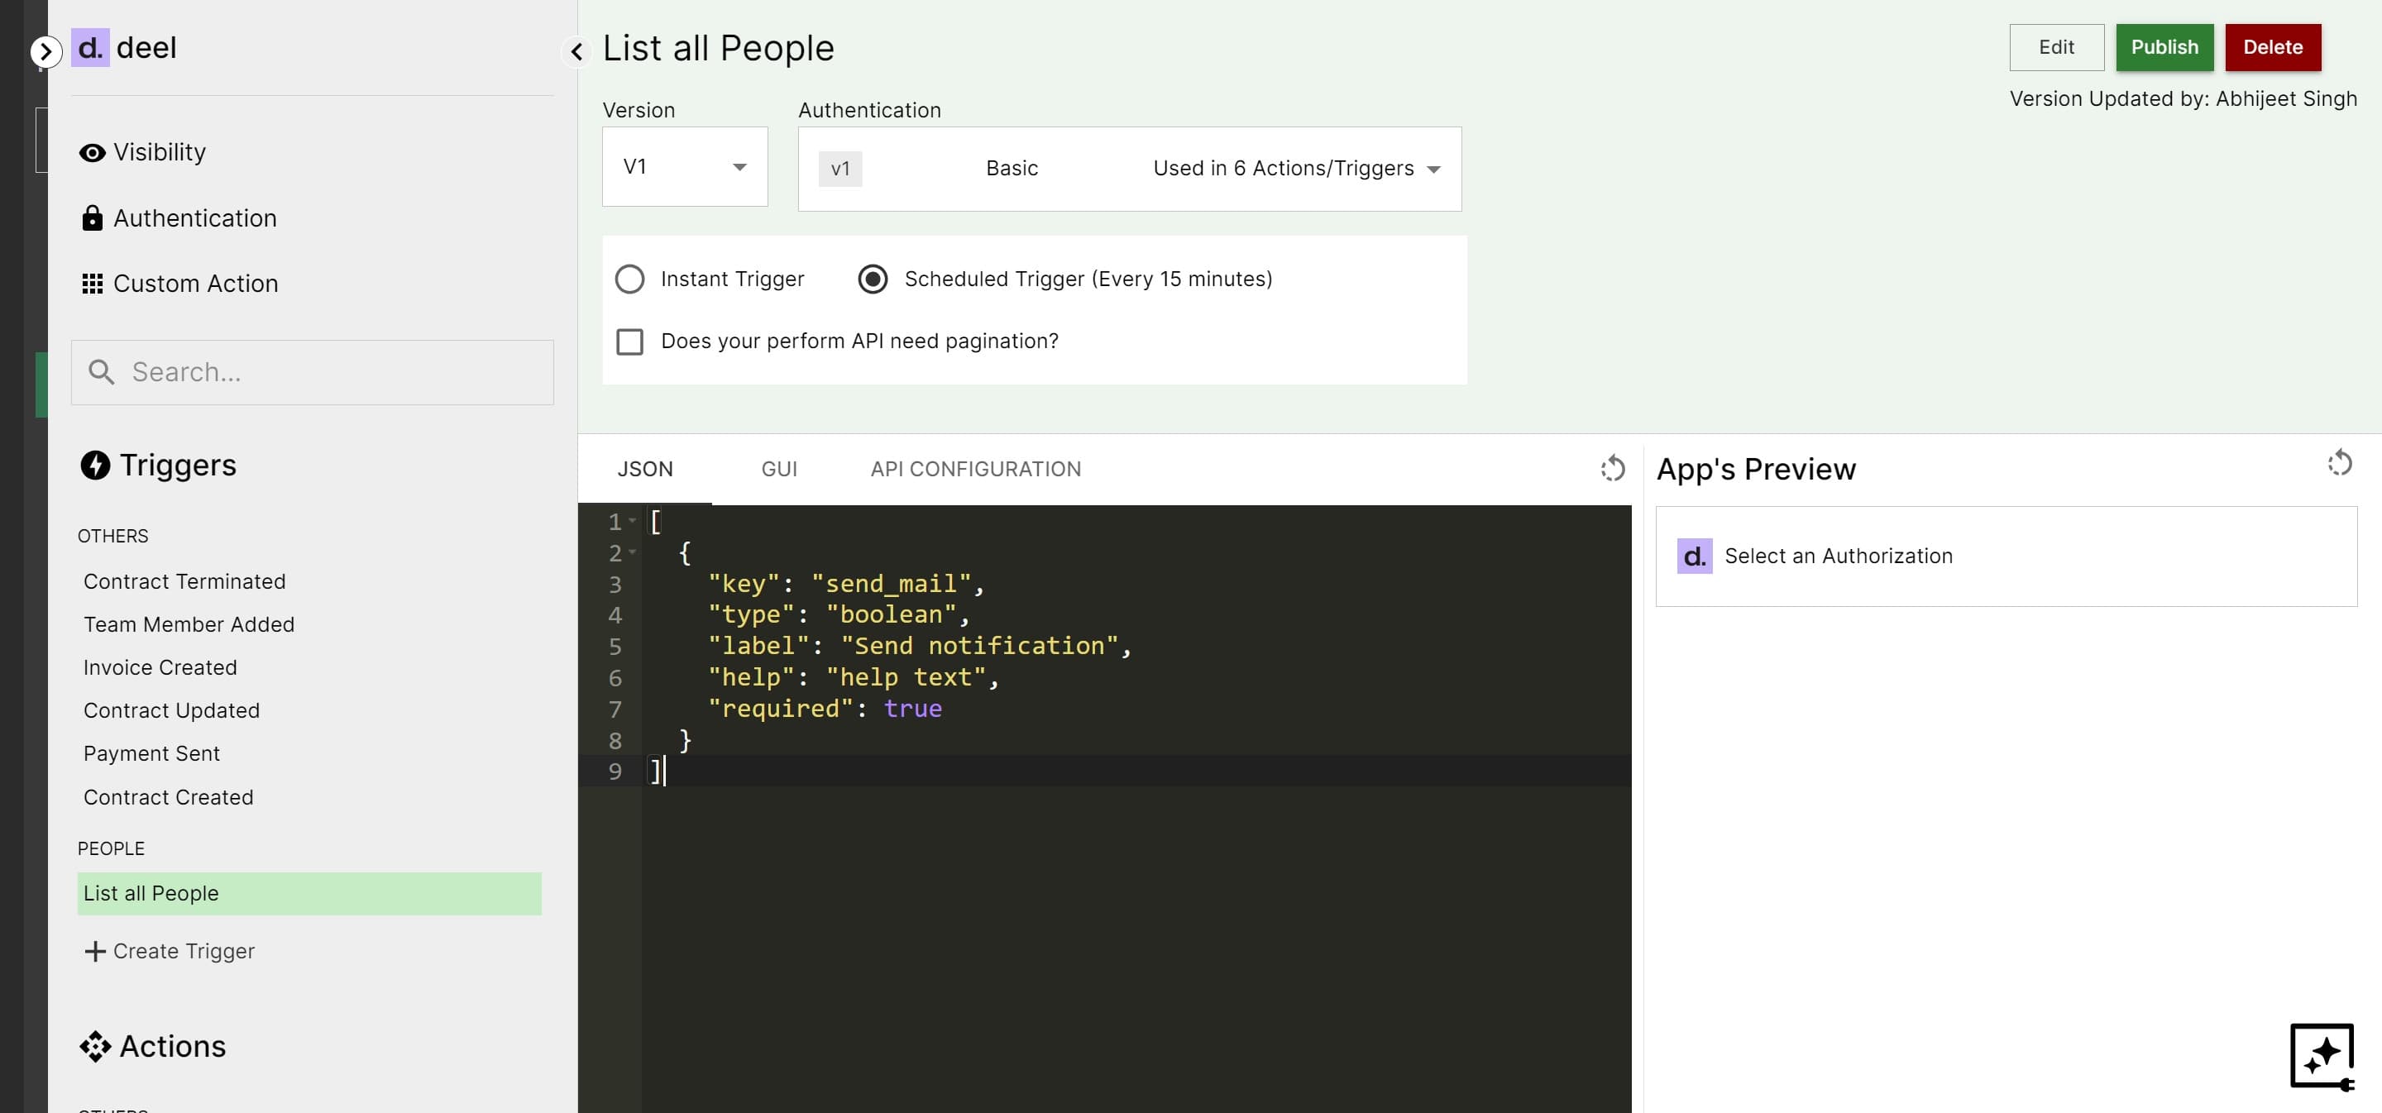Click the plus icon beside Create Trigger
The image size is (2382, 1113).
tap(94, 951)
